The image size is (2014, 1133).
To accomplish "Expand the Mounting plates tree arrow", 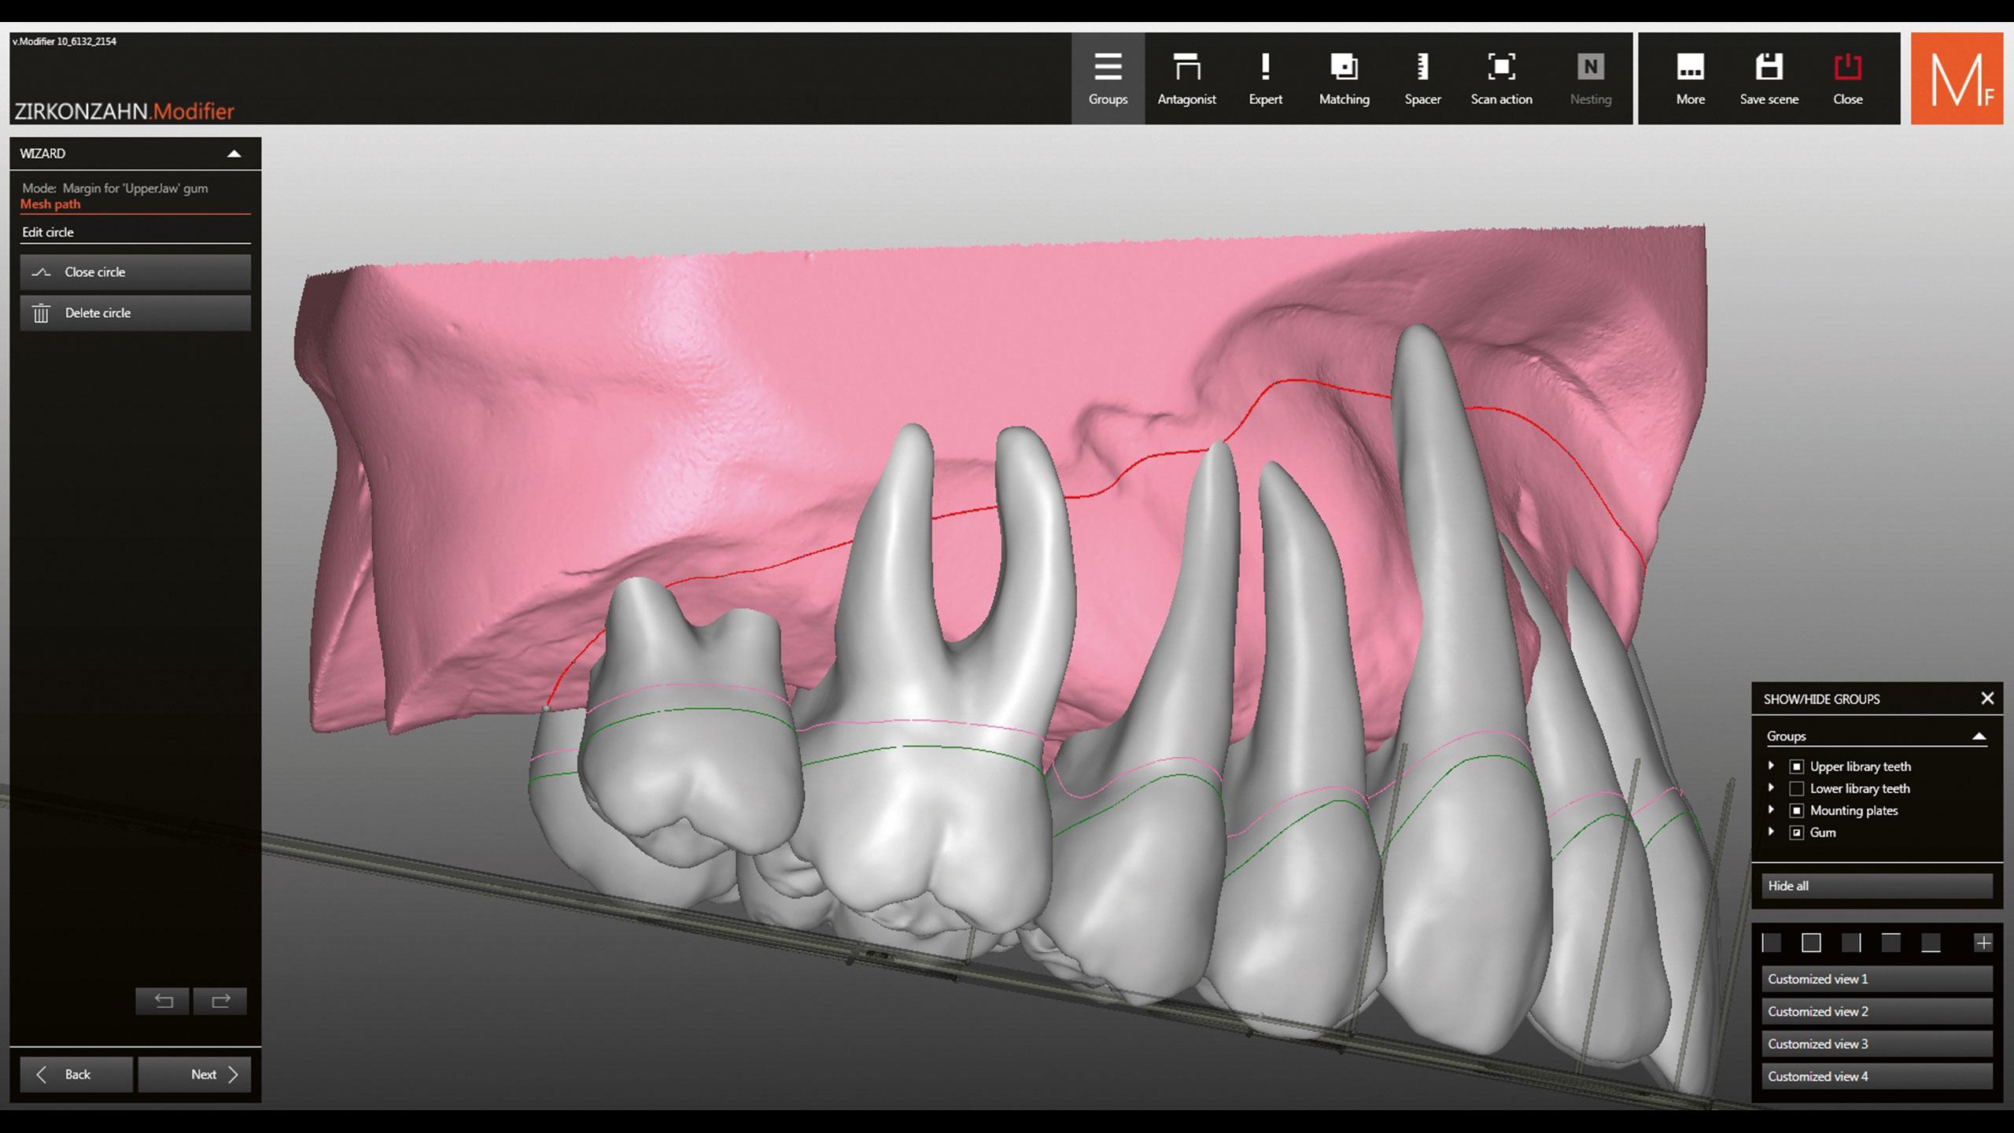I will tap(1771, 810).
